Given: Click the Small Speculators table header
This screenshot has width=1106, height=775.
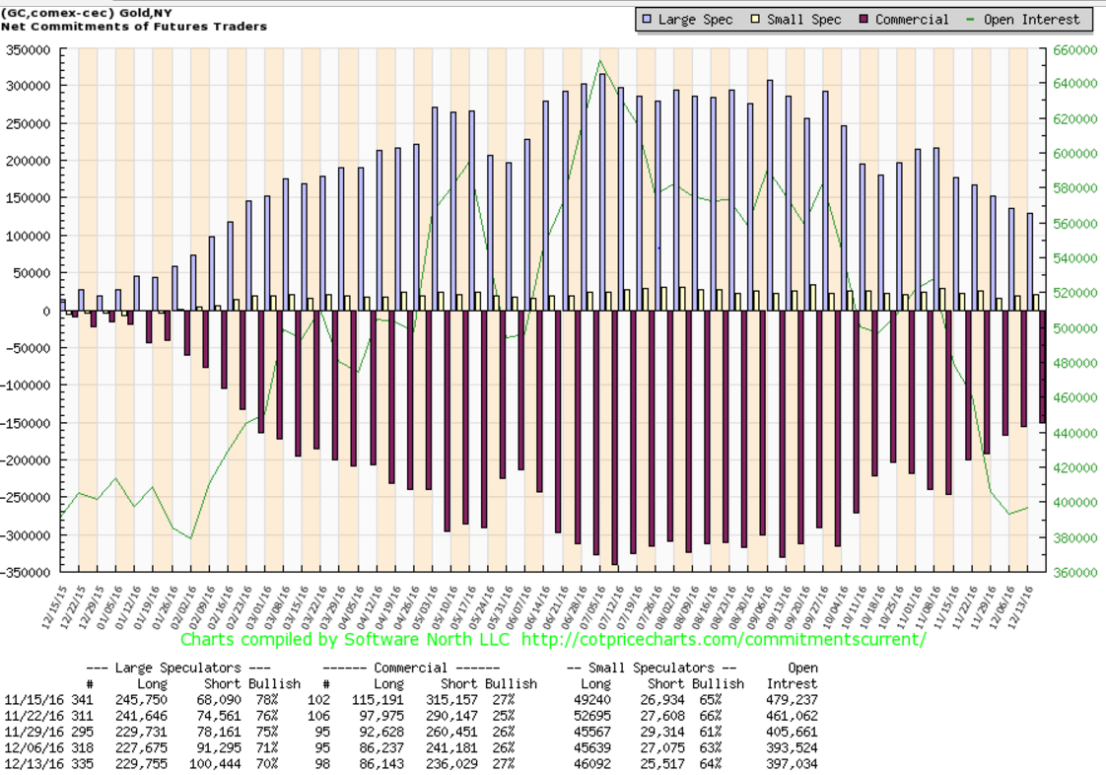Looking at the screenshot, I should click(653, 668).
